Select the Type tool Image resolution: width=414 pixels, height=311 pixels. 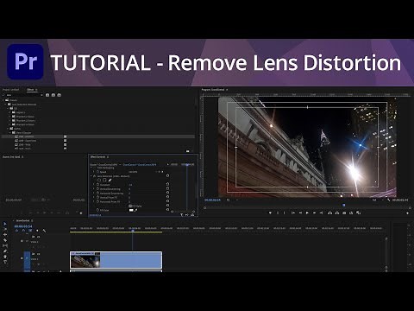coord(5,262)
